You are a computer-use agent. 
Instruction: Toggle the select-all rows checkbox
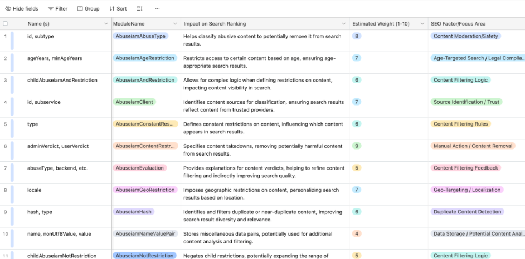tap(6, 24)
